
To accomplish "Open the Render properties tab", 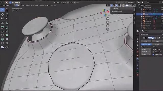I will click(138, 39).
